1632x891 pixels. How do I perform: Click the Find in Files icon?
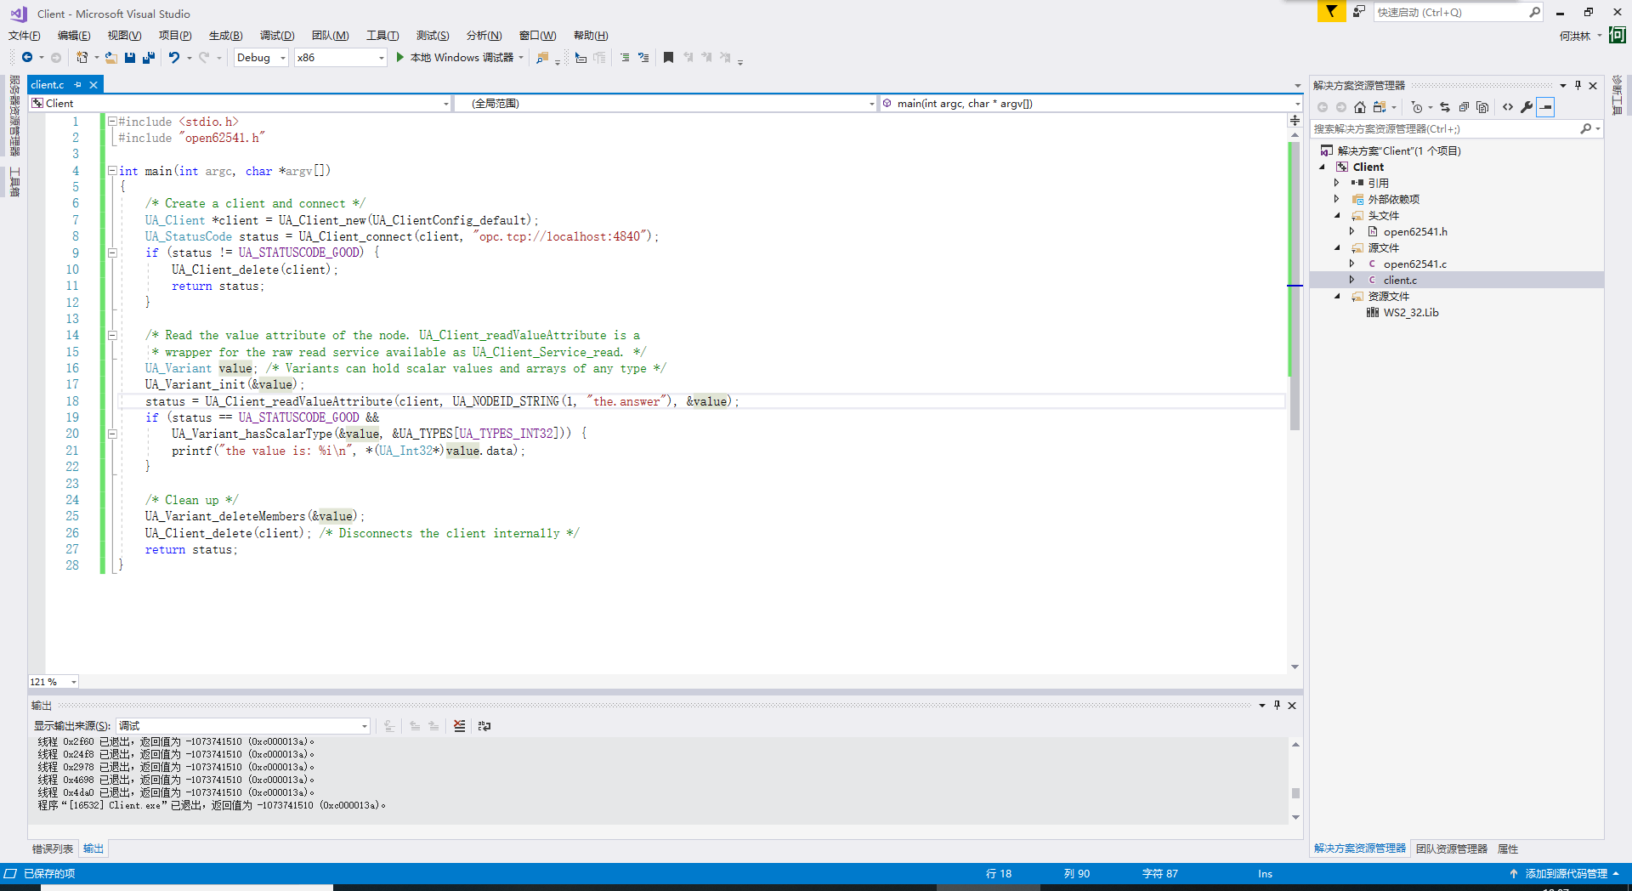point(541,57)
